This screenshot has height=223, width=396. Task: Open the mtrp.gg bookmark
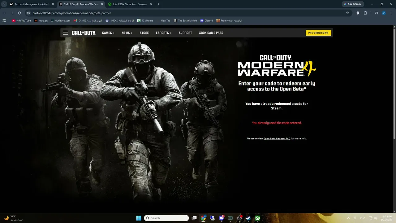[41, 21]
